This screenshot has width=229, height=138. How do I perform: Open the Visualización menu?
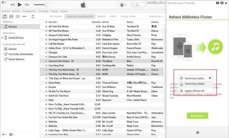(29, 11)
